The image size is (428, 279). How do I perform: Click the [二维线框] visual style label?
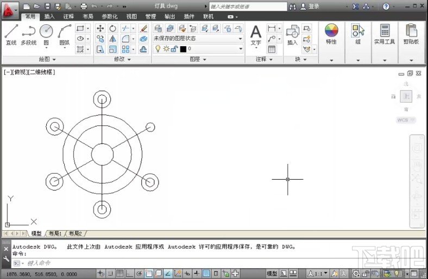click(x=41, y=72)
